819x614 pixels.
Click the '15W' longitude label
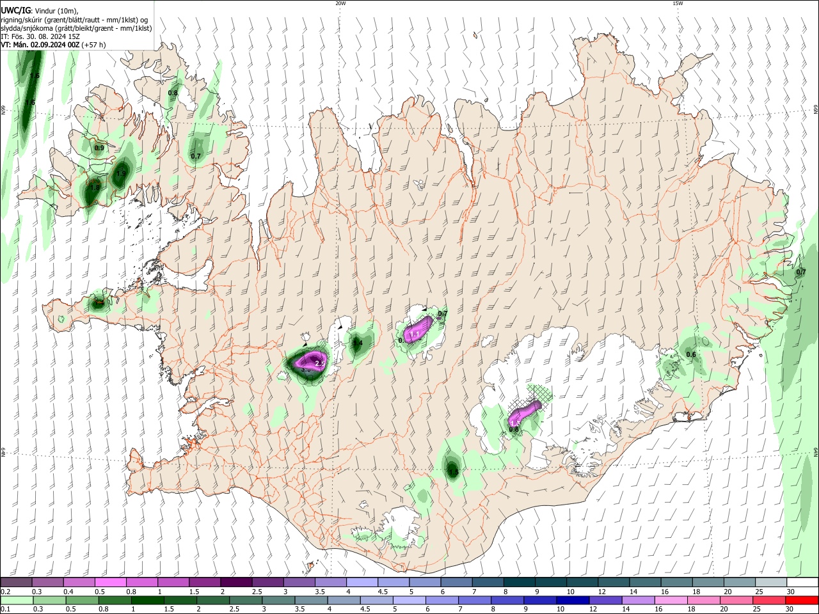(678, 3)
